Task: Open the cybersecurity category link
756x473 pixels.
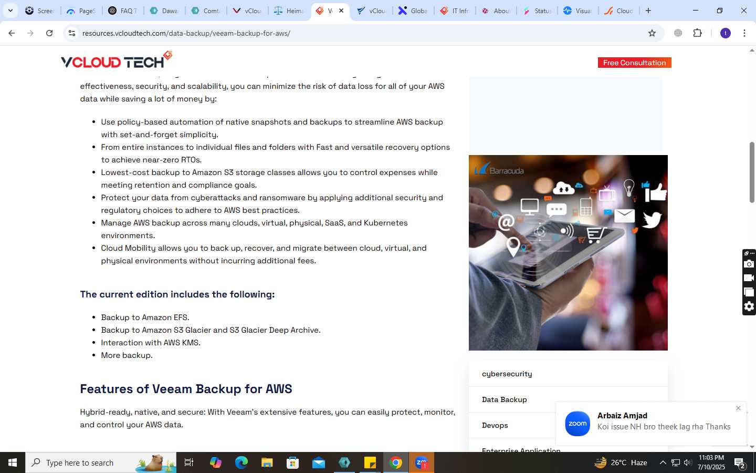Action: pos(507,374)
